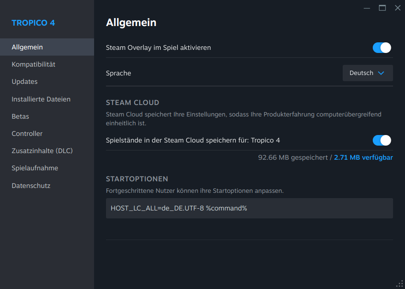Click the chevron arrow next to Deutsch
This screenshot has width=405, height=289.
click(x=381, y=73)
